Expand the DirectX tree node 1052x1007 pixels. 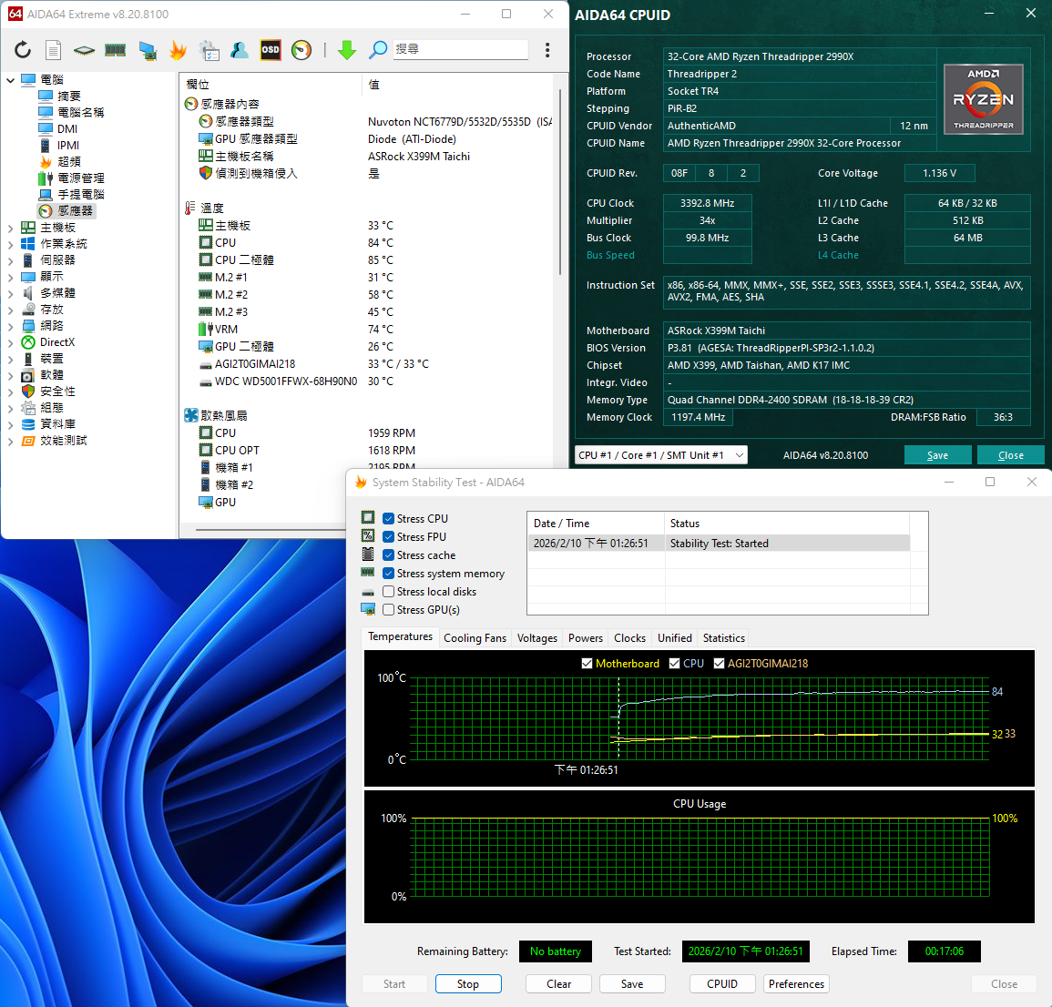11,342
